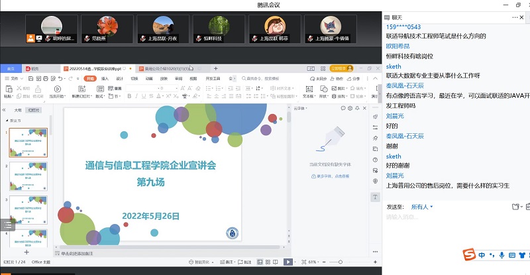Click 更多字体 点击查看 link
Screen dimensions: 530x275
point(331,176)
